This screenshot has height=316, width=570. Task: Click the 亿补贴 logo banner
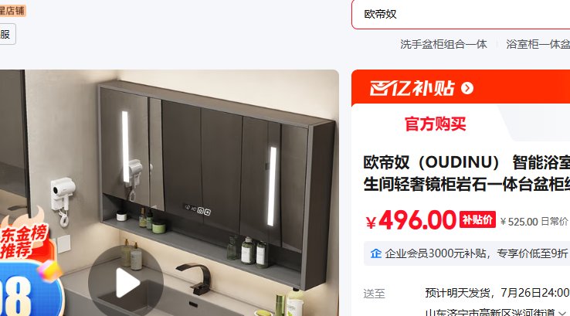click(412, 88)
